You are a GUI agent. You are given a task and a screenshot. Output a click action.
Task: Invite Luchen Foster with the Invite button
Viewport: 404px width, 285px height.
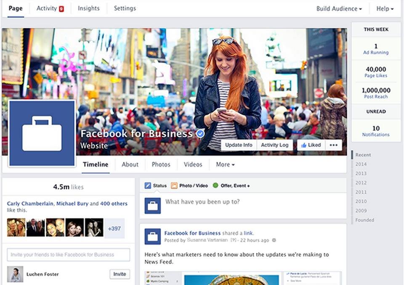coord(120,274)
